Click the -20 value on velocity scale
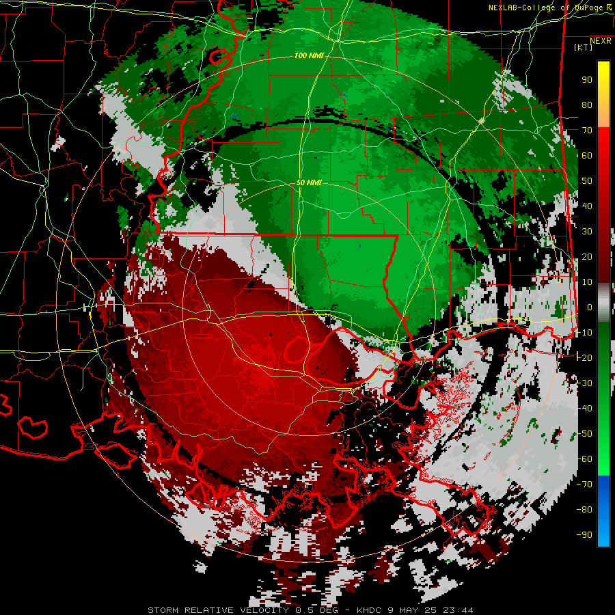Screen dimensions: 615x615 tap(584, 357)
